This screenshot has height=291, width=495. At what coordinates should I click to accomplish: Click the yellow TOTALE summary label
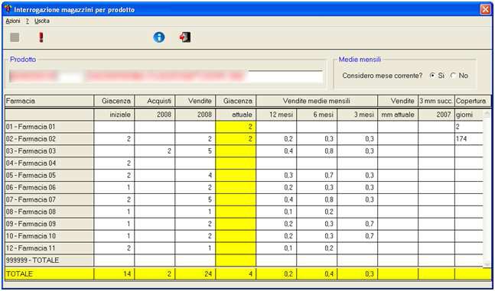[x=49, y=273]
